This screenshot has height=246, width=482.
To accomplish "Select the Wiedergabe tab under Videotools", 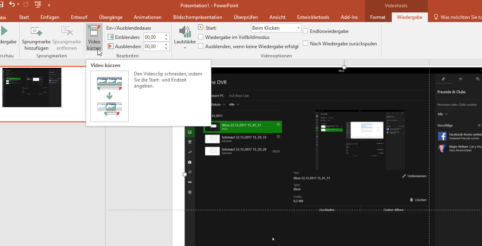I will click(409, 17).
